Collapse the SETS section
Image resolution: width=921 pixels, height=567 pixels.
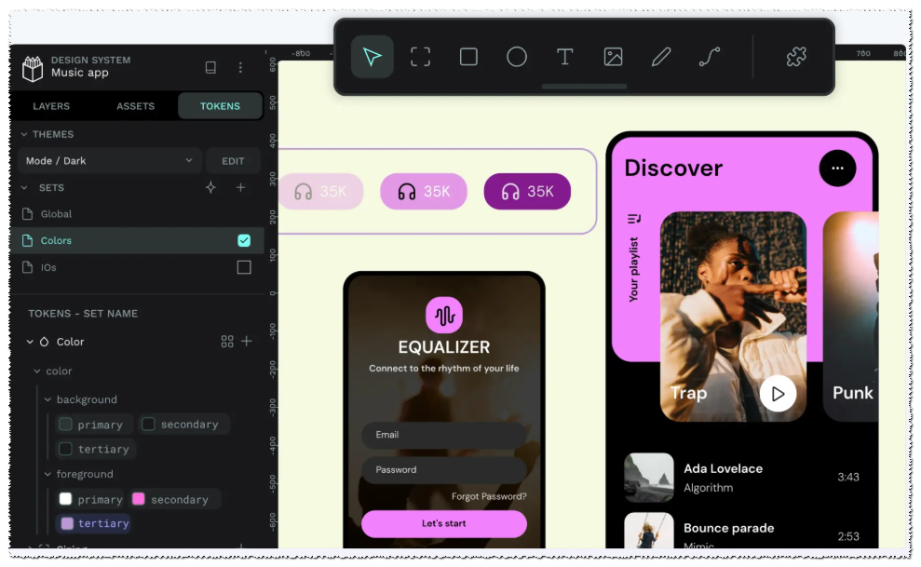click(24, 188)
